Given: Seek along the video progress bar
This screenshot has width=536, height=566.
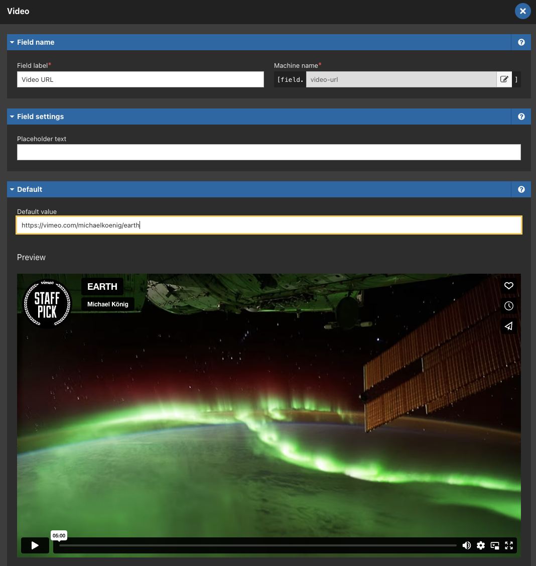Looking at the screenshot, I should click(x=258, y=545).
